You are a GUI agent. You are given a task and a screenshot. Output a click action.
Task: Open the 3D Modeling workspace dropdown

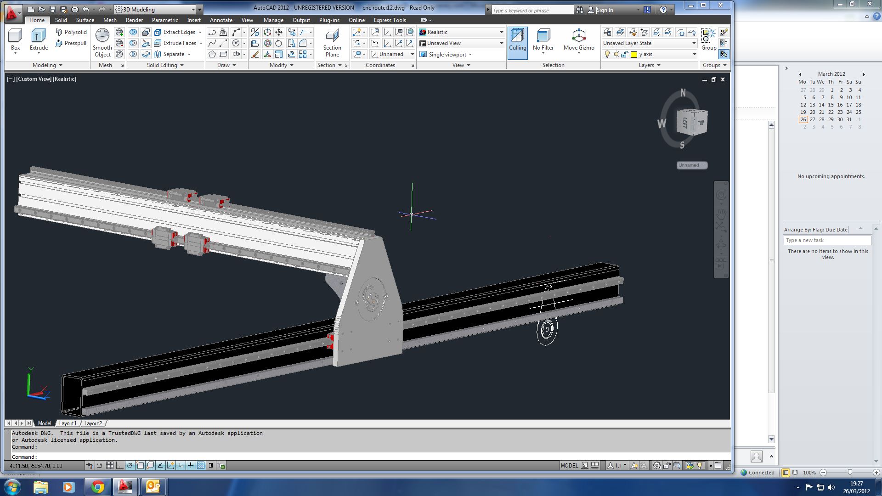pyautogui.click(x=193, y=9)
